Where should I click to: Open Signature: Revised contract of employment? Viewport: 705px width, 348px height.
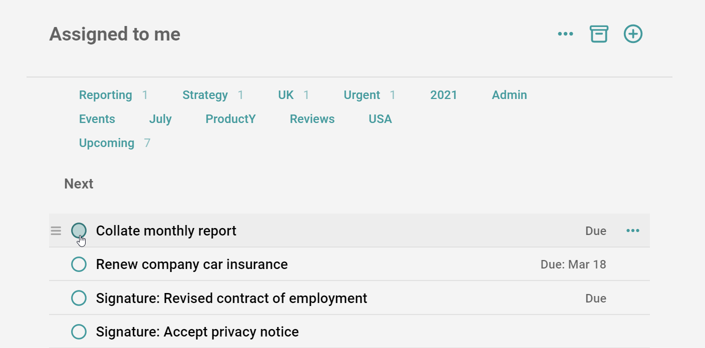[x=231, y=298]
